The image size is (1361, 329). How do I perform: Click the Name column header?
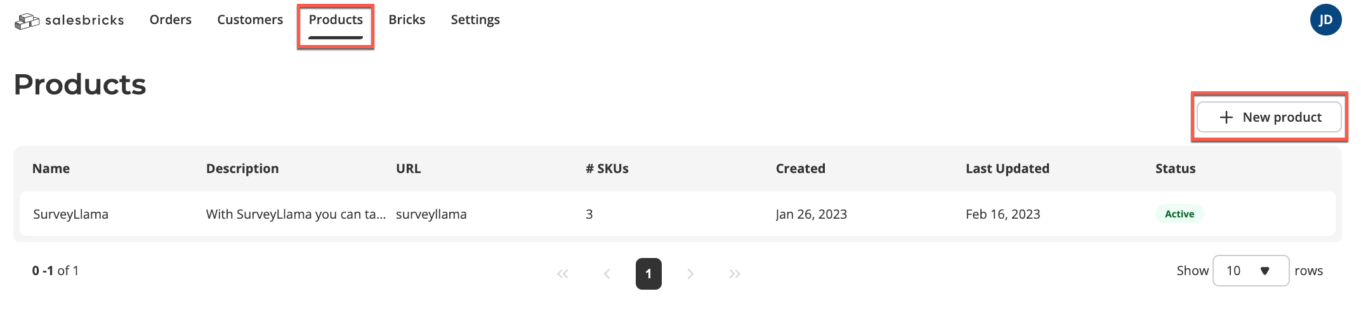(x=51, y=169)
